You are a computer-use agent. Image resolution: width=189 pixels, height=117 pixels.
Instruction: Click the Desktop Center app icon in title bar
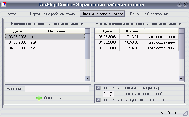[3, 4]
